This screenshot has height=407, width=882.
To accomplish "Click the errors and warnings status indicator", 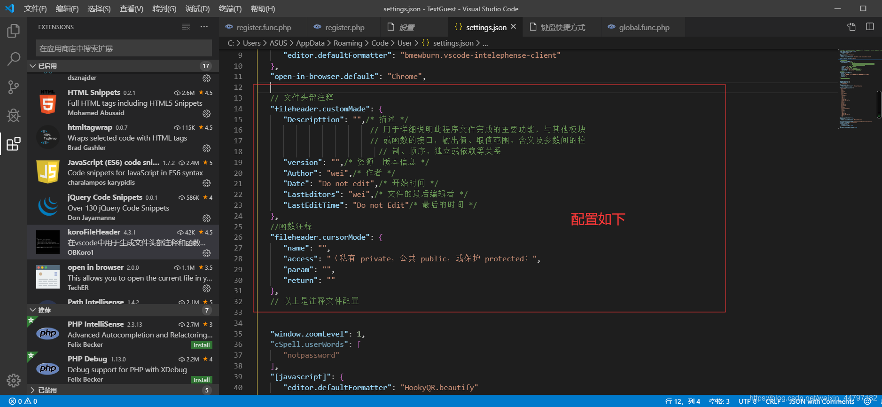I will tap(23, 401).
